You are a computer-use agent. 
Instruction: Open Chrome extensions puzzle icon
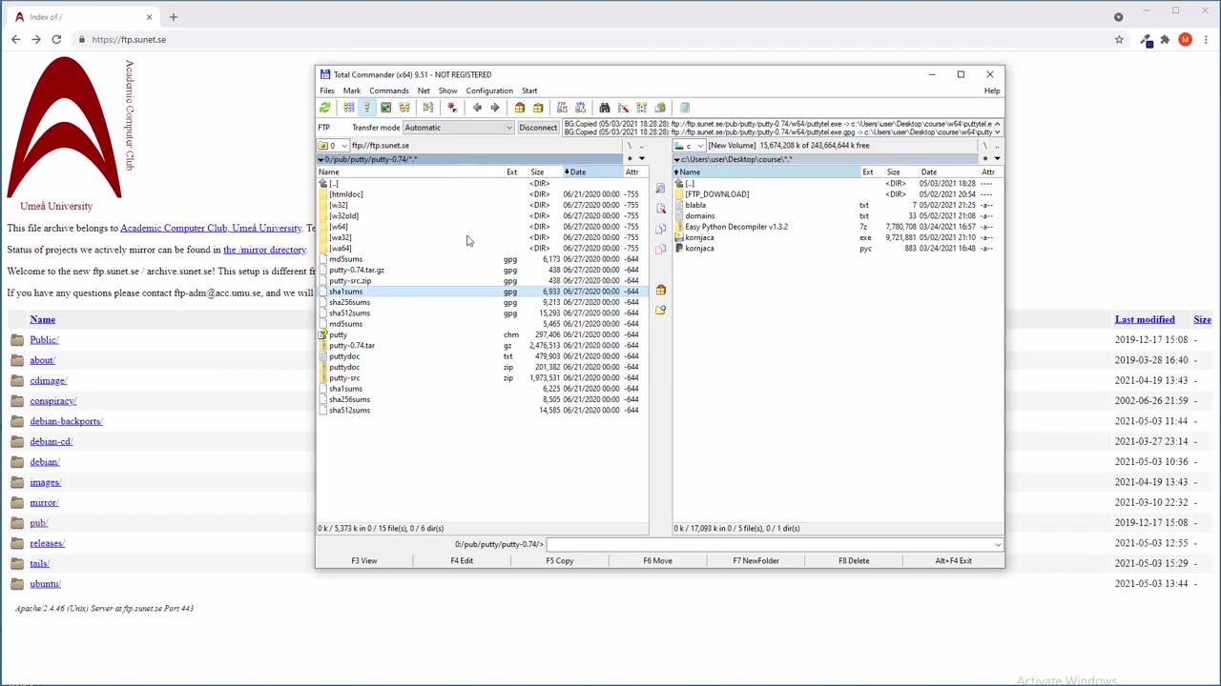tap(1165, 40)
